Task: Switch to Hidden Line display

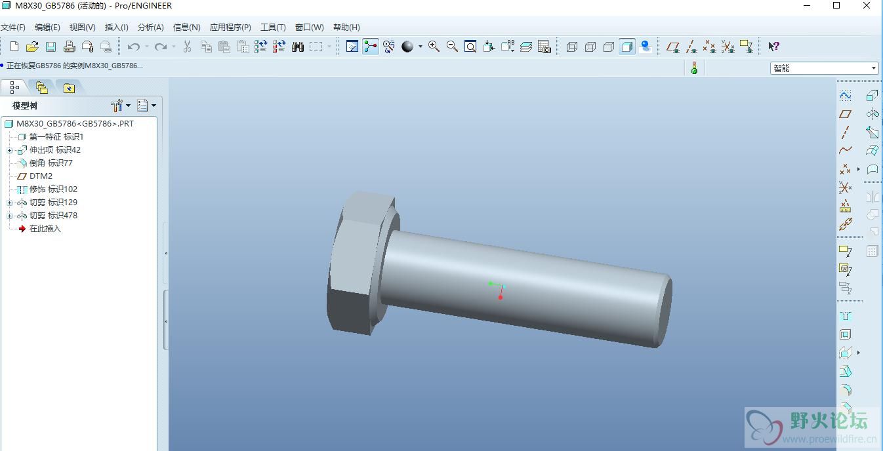Action: [x=590, y=47]
